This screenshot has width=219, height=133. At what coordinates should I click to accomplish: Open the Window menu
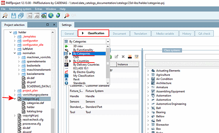[51, 9]
